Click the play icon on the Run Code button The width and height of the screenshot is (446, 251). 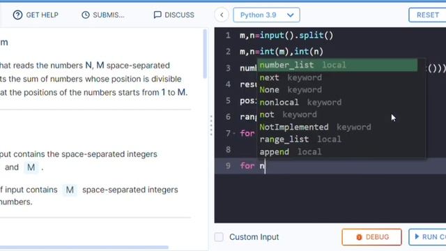(417, 236)
